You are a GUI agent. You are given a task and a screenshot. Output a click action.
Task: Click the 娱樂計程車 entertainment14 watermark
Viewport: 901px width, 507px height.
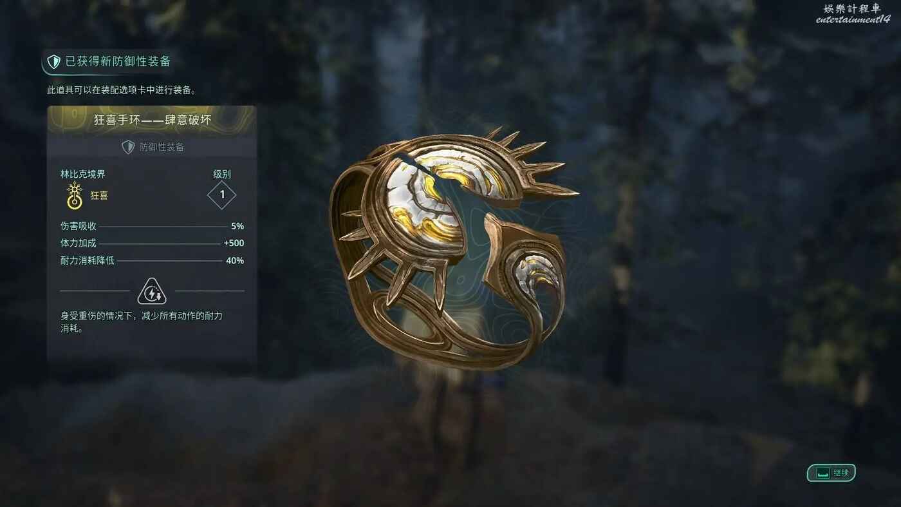[853, 14]
